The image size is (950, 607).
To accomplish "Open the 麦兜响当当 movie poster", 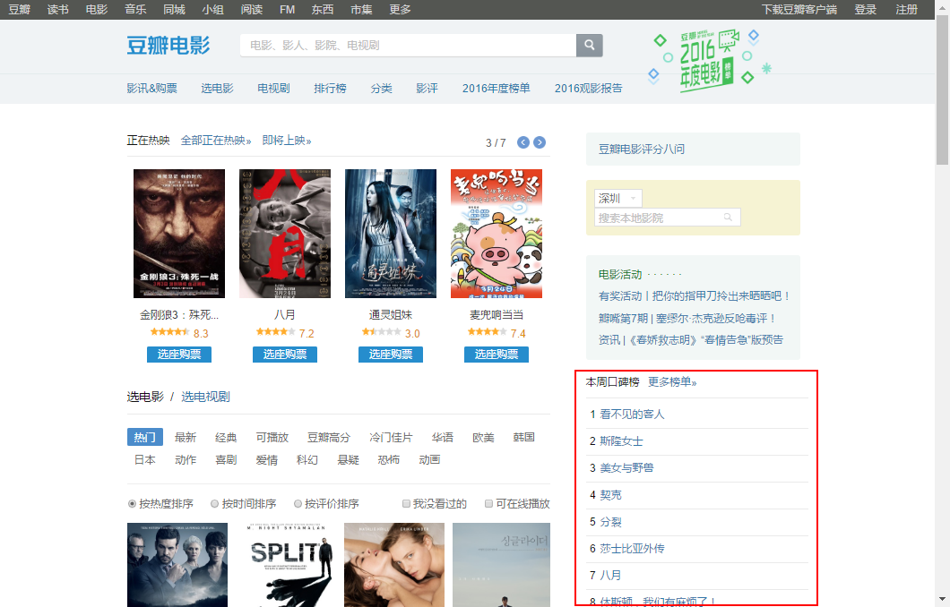I will [497, 234].
